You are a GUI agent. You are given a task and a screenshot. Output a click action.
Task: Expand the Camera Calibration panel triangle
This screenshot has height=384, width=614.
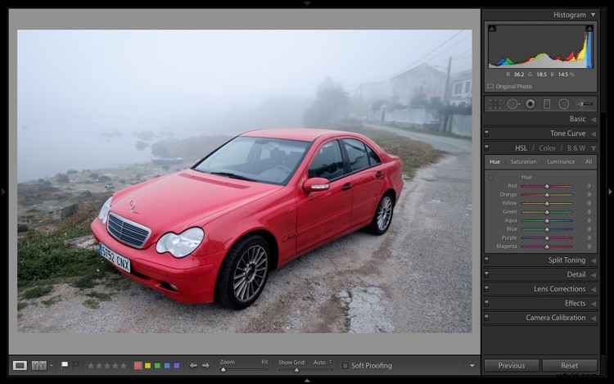pyautogui.click(x=594, y=318)
